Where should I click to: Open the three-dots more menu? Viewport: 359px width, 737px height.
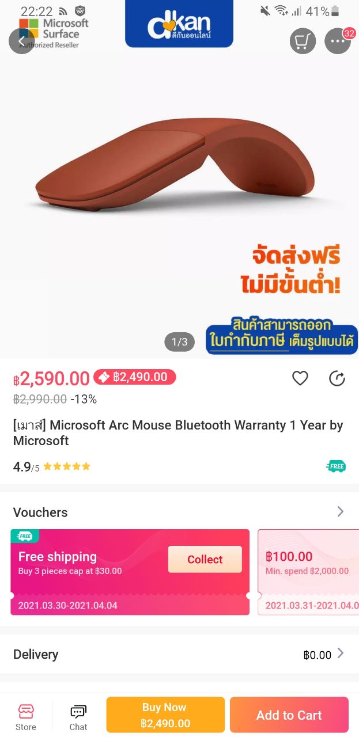click(338, 41)
